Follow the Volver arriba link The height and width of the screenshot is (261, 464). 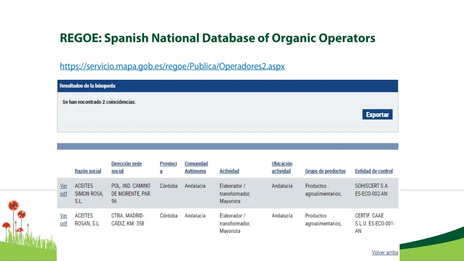click(x=385, y=252)
